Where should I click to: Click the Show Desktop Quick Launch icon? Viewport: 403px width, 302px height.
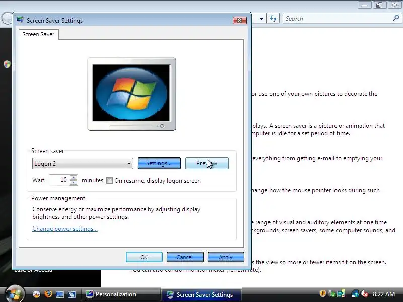point(59,294)
